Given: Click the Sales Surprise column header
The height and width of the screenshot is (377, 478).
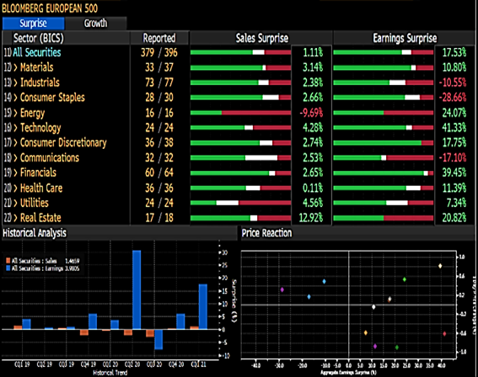Looking at the screenshot, I should coord(262,38).
